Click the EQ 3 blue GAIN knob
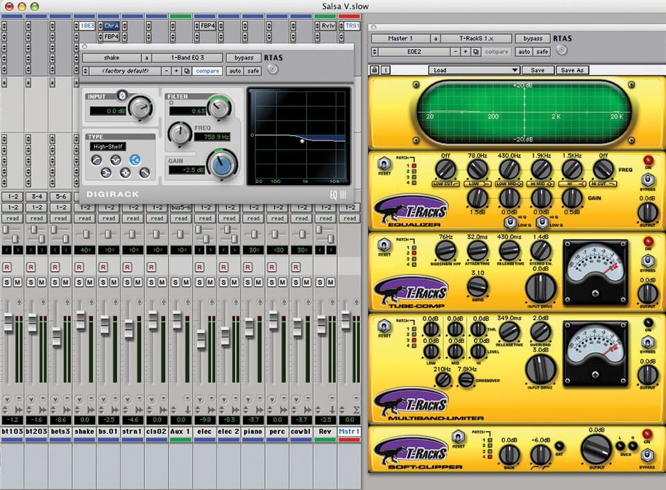The height and width of the screenshot is (490, 666). point(221,165)
